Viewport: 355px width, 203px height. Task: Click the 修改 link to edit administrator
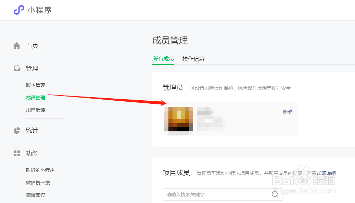pos(288,111)
